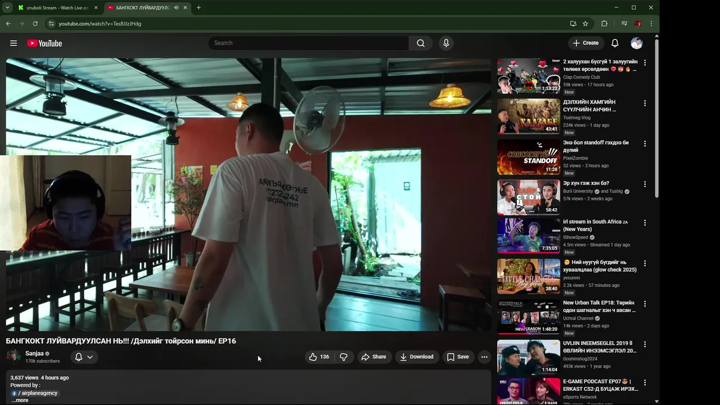Image resolution: width=720 pixels, height=405 pixels.
Task: Like the video with thumbs up
Action: (319, 357)
